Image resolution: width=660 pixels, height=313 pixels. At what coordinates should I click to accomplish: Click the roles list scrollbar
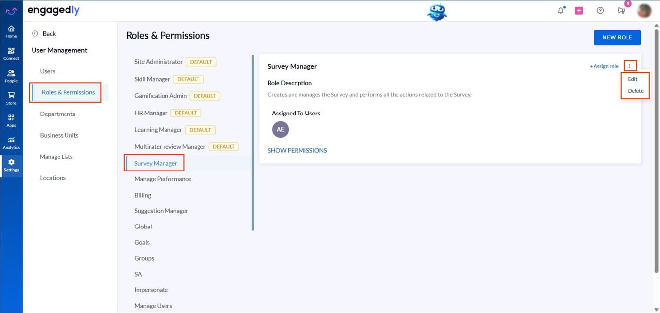(x=253, y=142)
